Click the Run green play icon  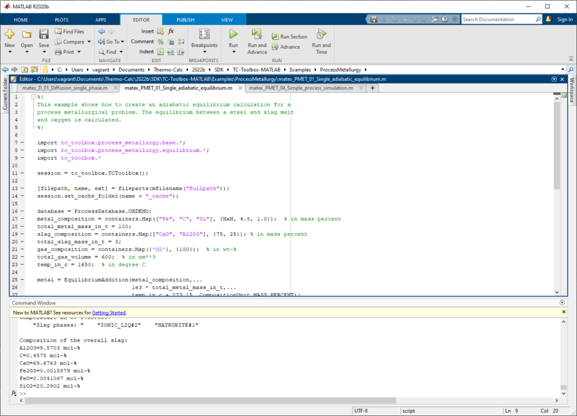tap(233, 34)
